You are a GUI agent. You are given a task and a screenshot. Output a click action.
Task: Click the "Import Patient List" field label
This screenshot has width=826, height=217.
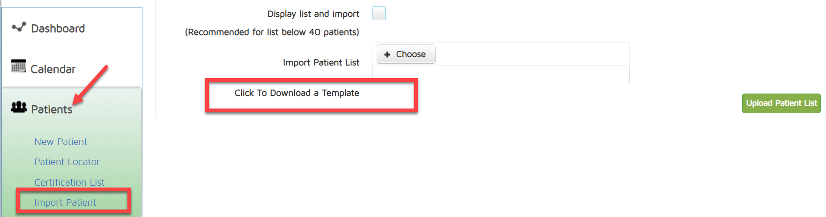[321, 63]
